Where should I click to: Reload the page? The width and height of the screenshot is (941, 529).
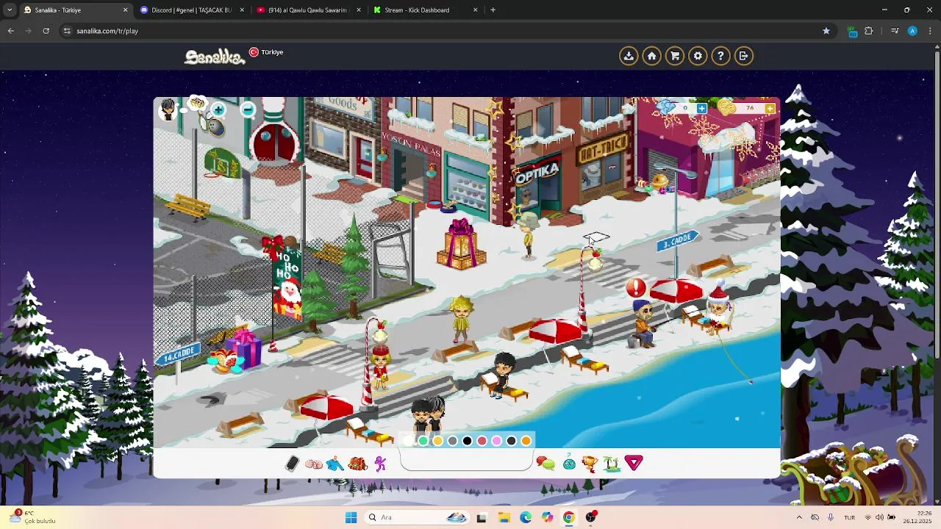click(x=46, y=31)
